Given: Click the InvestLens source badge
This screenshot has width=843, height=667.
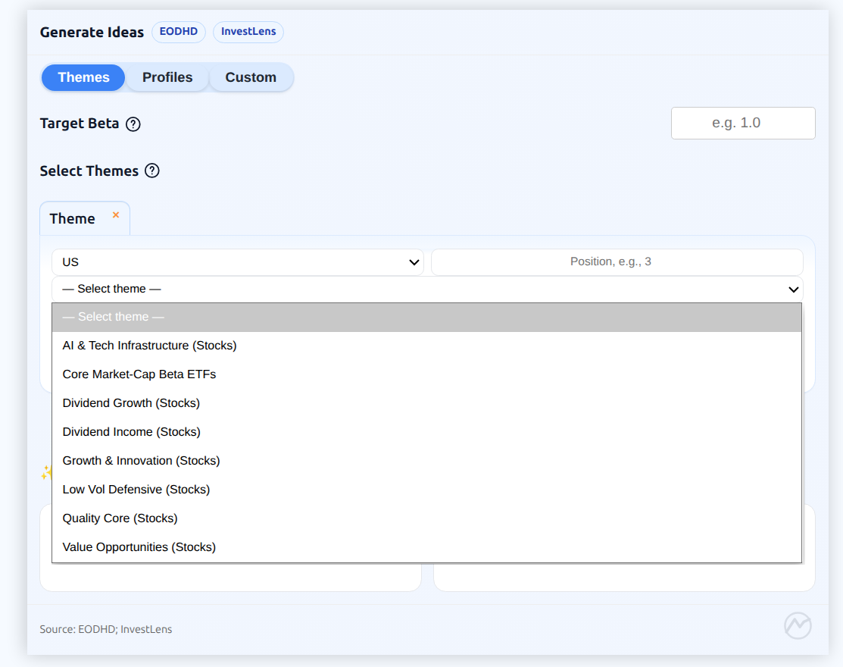Looking at the screenshot, I should click(x=248, y=32).
